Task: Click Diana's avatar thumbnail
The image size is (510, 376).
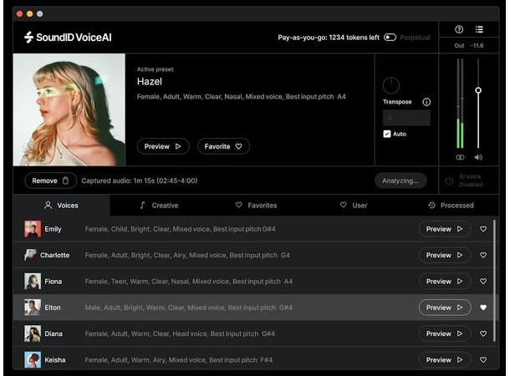Action: click(x=33, y=333)
